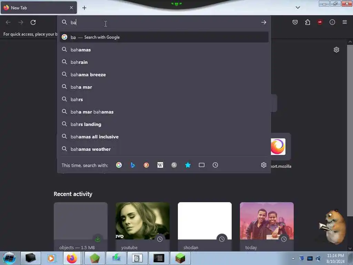353x265 pixels.
Task: Search this time in Bookmarks
Action: (x=188, y=165)
